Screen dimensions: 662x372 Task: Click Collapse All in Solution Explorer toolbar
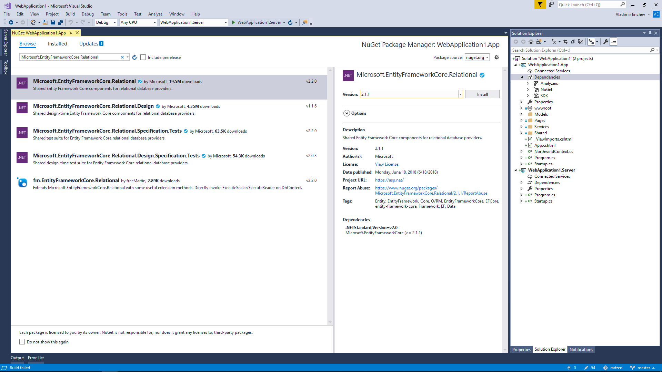tap(573, 42)
